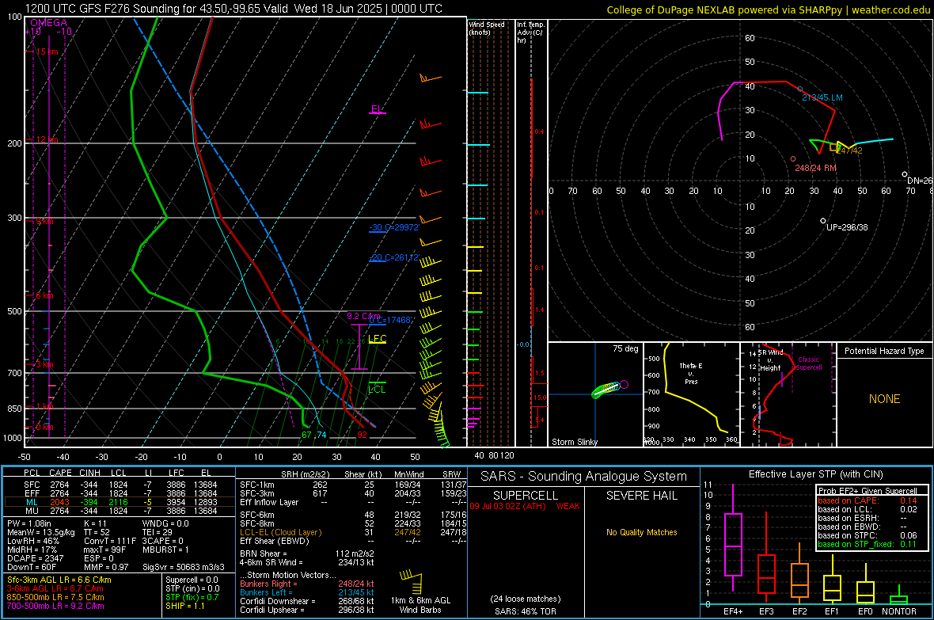Click the Classic Supercell label
Screen dimensions: 934x620
pyautogui.click(x=808, y=363)
